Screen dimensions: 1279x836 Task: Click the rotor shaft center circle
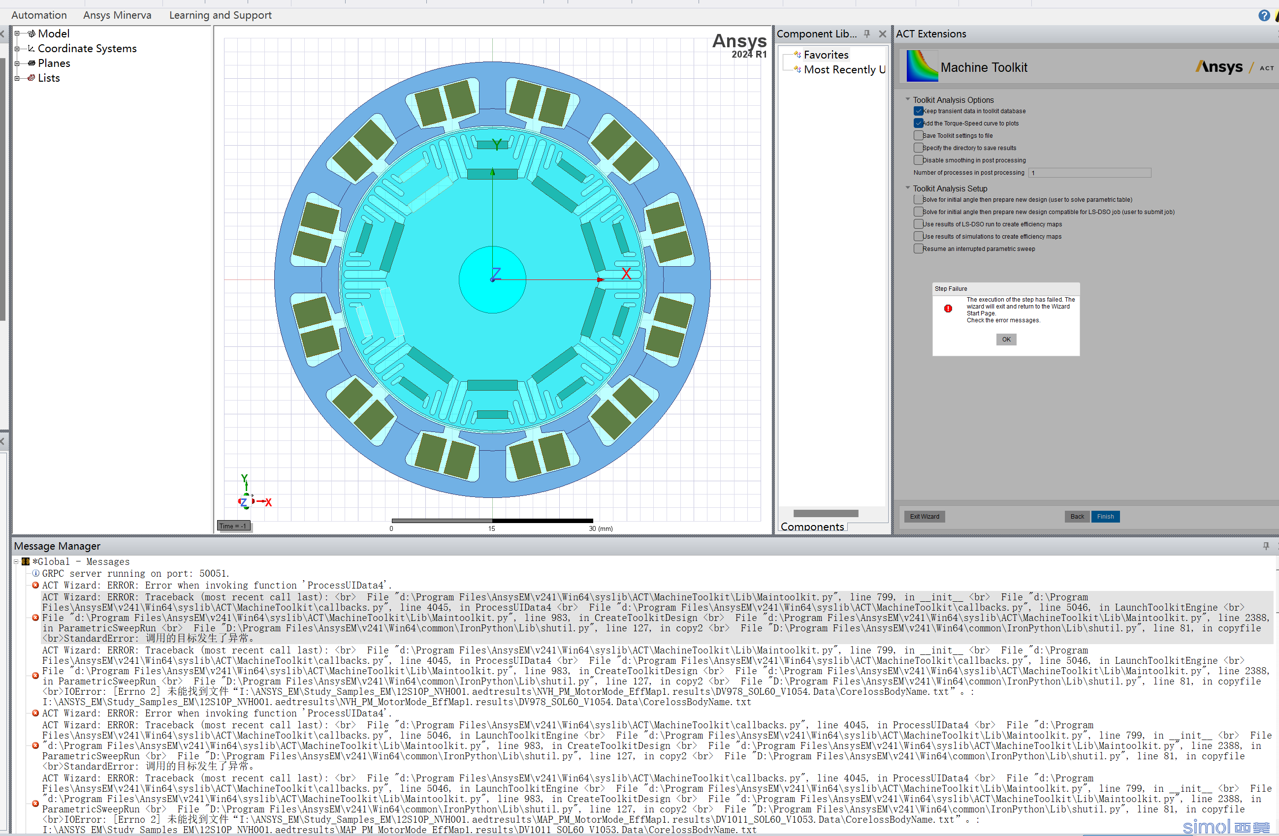492,279
